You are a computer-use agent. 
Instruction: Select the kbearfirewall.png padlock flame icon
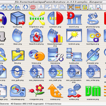[x=36, y=36]
